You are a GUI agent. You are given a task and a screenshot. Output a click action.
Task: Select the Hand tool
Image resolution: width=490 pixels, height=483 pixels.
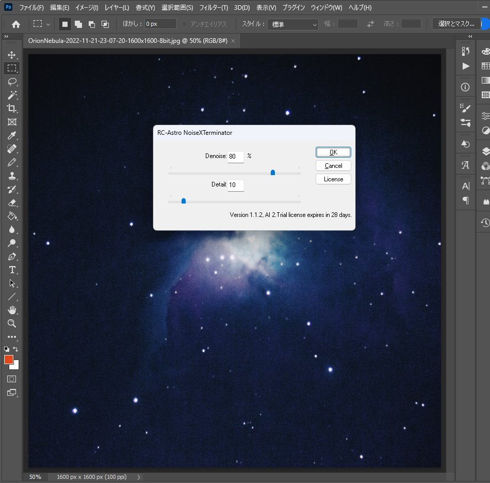click(x=12, y=310)
